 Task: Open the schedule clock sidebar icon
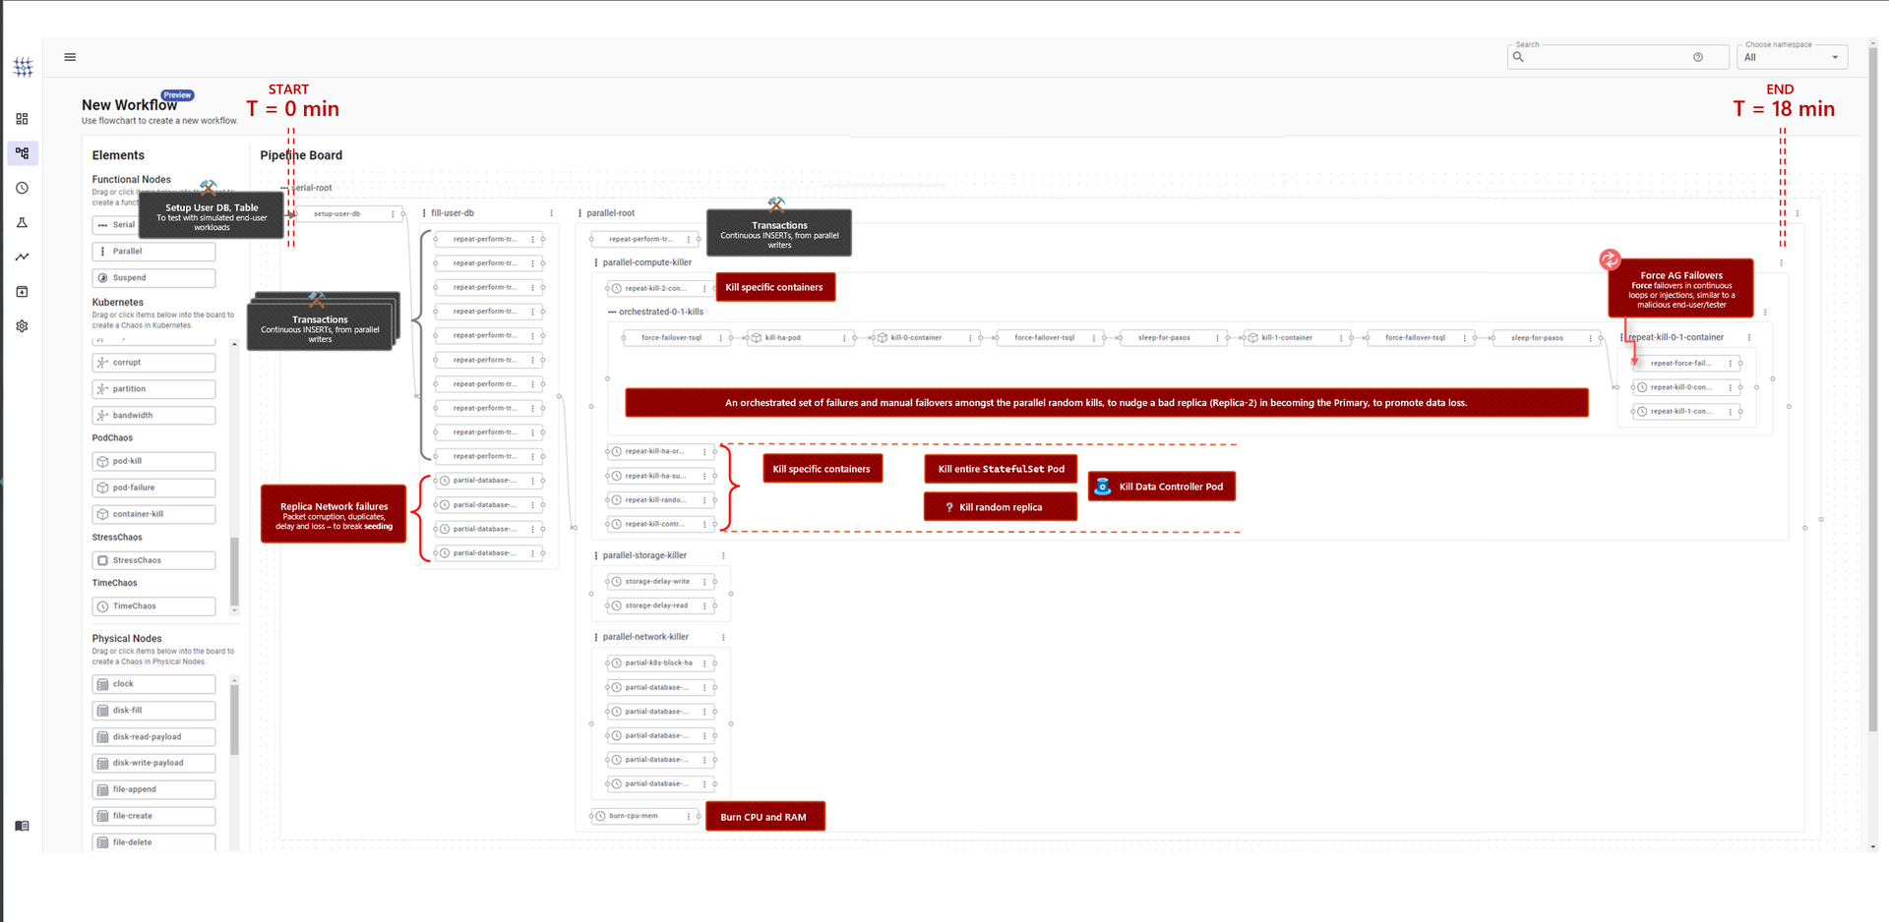[22, 188]
